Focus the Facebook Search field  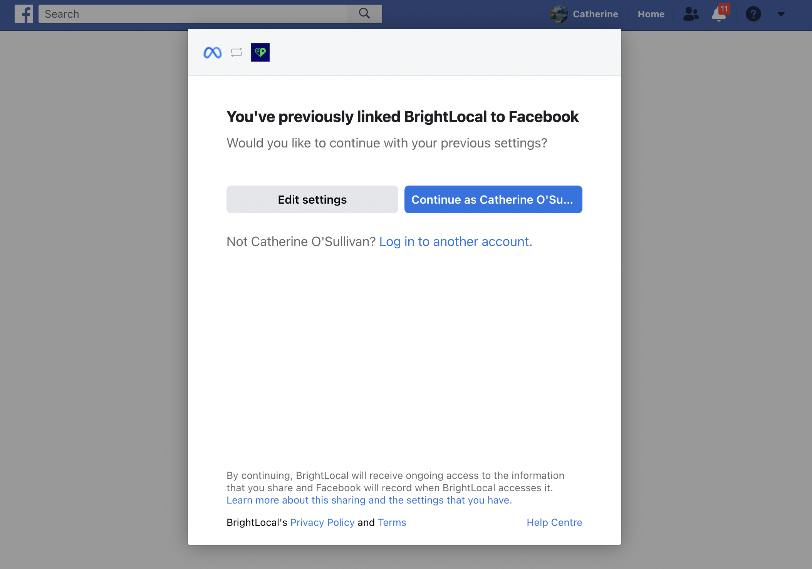[x=193, y=14]
